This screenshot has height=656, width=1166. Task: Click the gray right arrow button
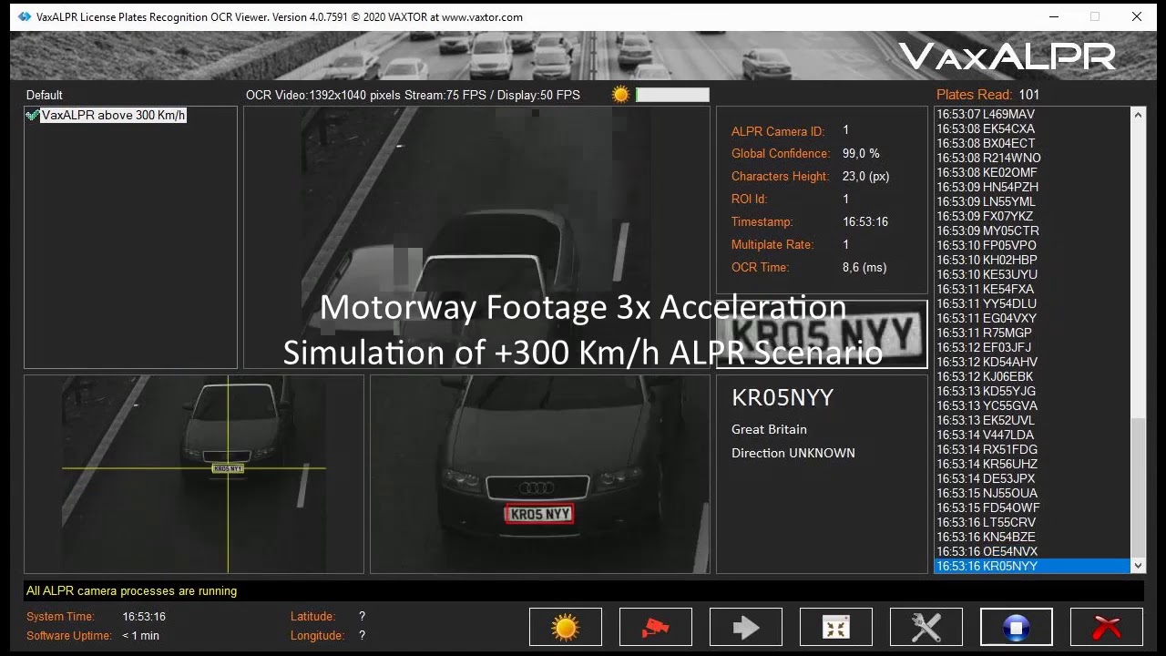pos(746,627)
